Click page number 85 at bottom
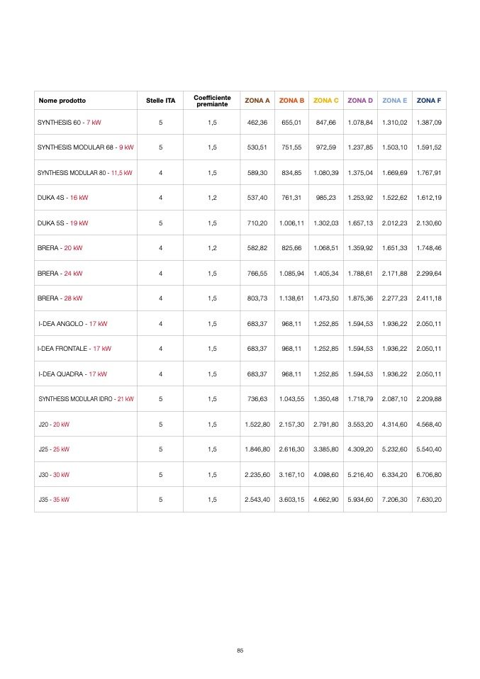The width and height of the screenshot is (480, 679). coord(240,651)
